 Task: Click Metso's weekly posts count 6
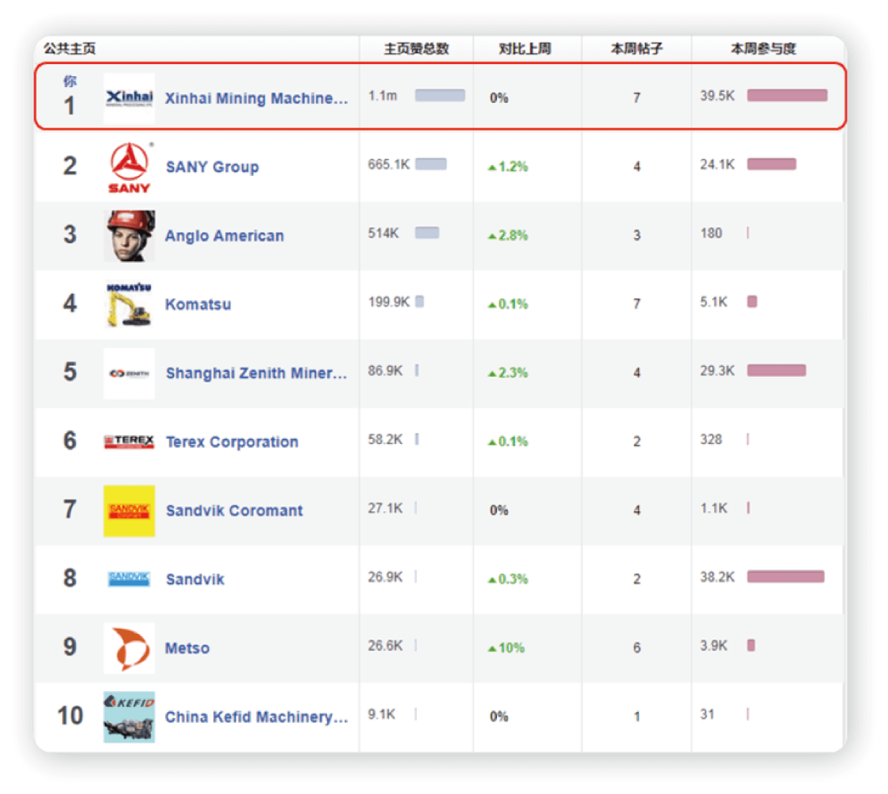637,648
